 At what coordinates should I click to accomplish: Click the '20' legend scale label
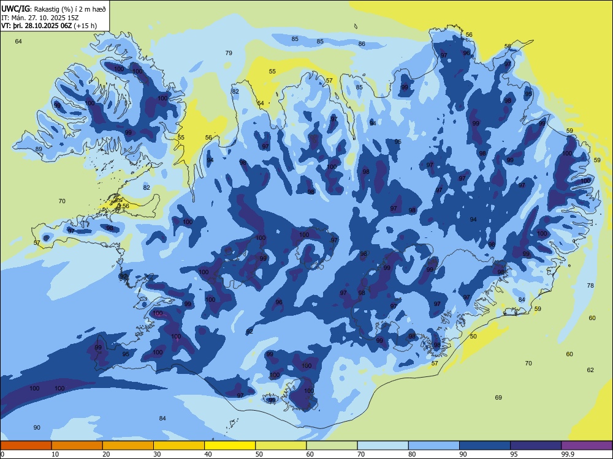(106, 454)
